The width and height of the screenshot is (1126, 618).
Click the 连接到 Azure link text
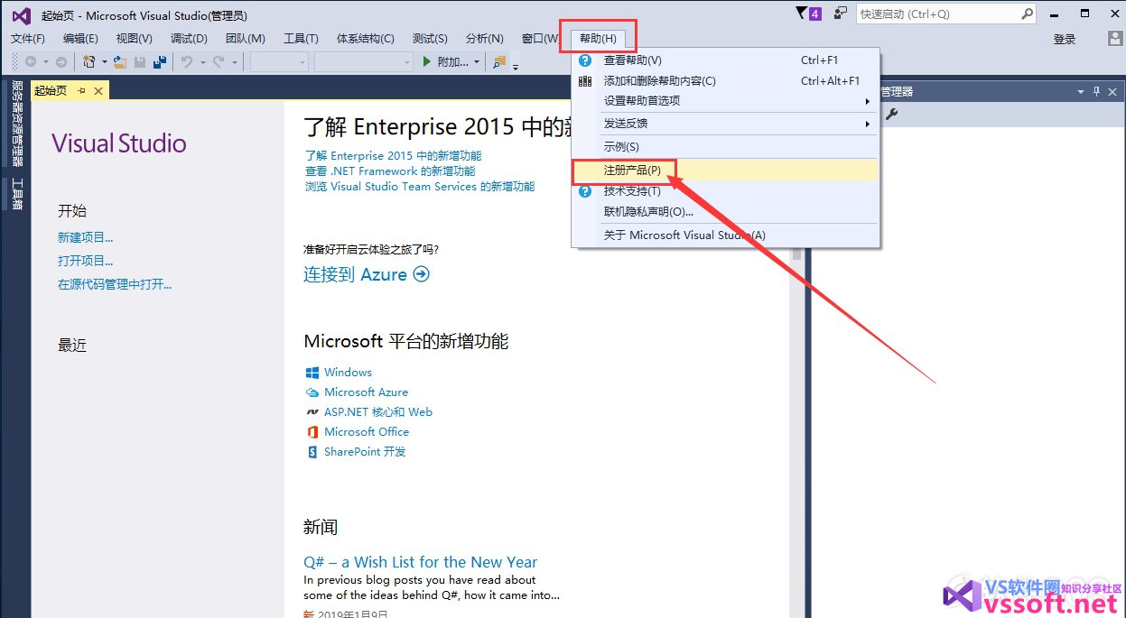click(356, 274)
